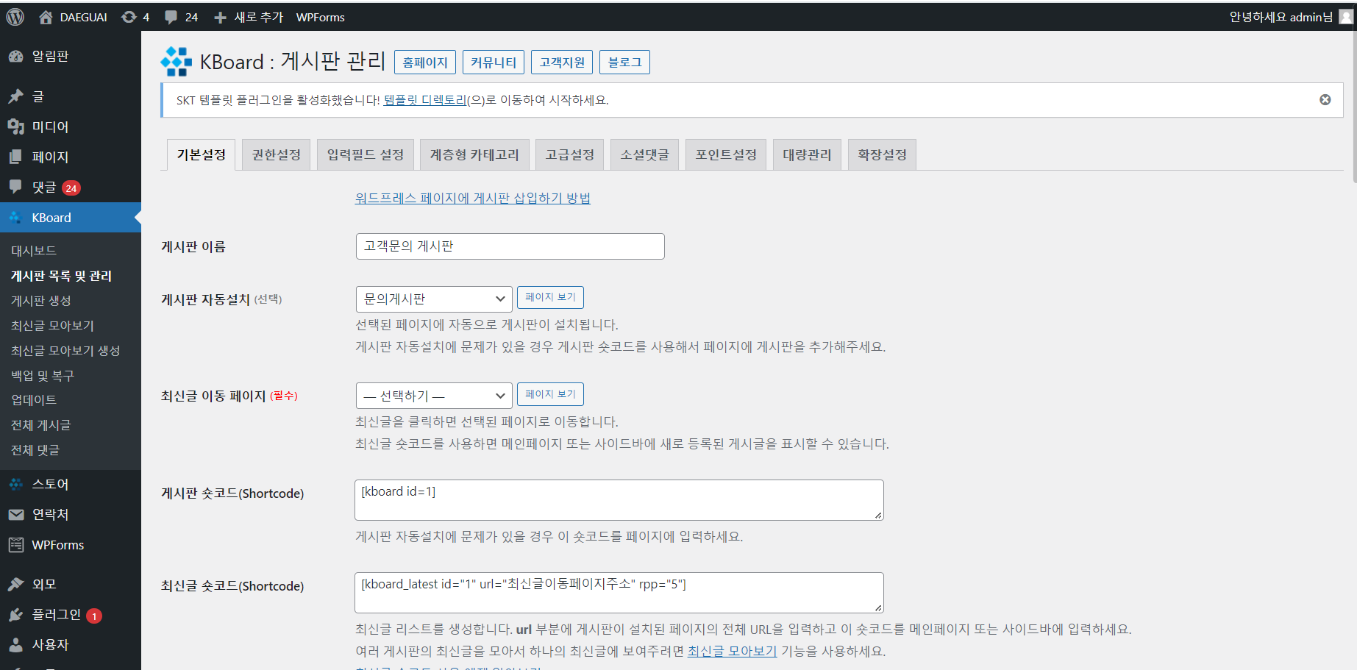Click the 사용자 users icon
The width and height of the screenshot is (1357, 670).
point(15,645)
